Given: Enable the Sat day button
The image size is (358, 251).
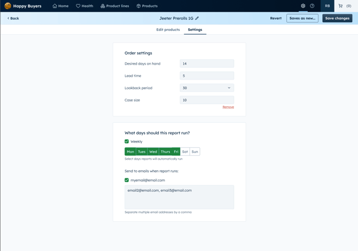Looking at the screenshot, I should (x=185, y=152).
